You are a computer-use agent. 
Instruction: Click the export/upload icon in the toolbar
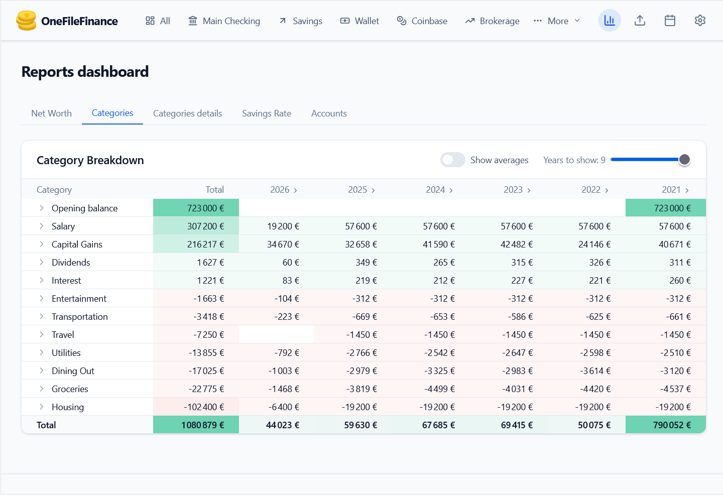coord(640,20)
